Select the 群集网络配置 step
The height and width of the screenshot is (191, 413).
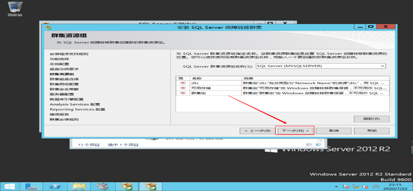(x=64, y=84)
